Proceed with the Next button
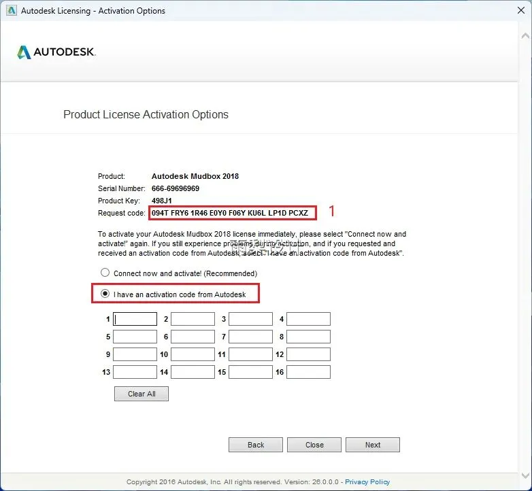 [x=373, y=445]
